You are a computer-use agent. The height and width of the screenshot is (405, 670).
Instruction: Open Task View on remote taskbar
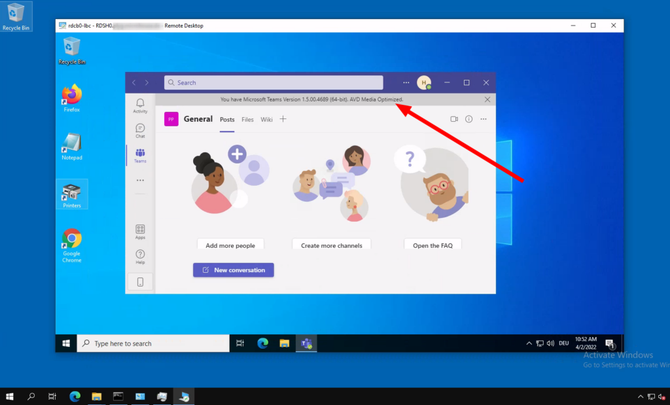(240, 343)
